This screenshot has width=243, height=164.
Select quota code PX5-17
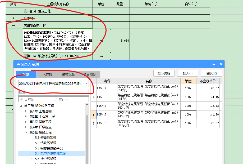click(107, 114)
